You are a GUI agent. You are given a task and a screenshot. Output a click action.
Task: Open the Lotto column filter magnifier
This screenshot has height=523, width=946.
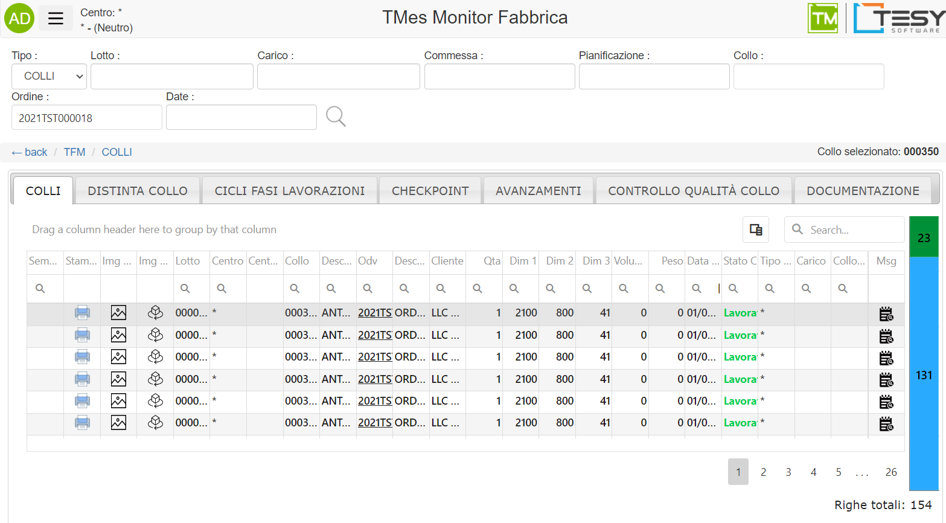click(x=185, y=289)
